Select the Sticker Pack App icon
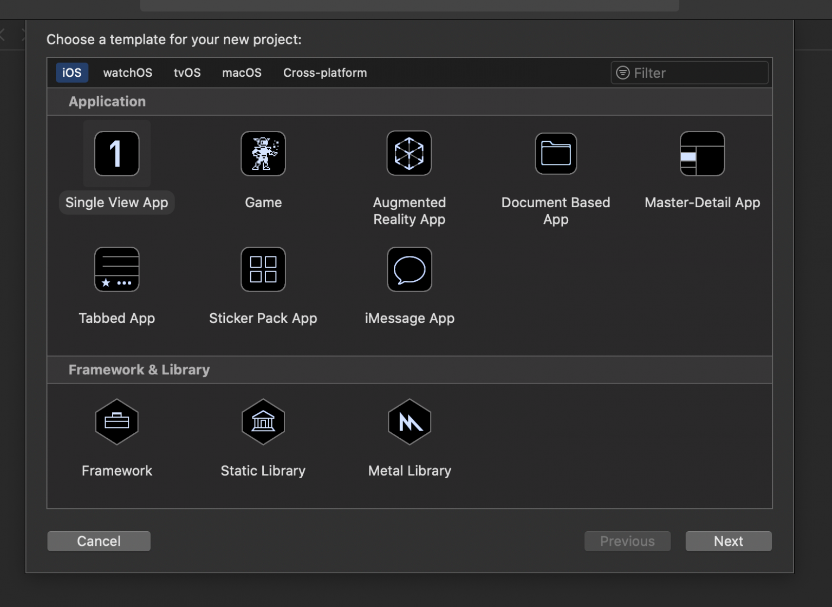 (263, 269)
